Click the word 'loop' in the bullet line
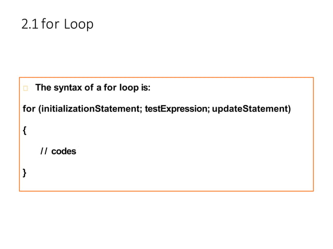This screenshot has width=333, height=249. [129, 88]
